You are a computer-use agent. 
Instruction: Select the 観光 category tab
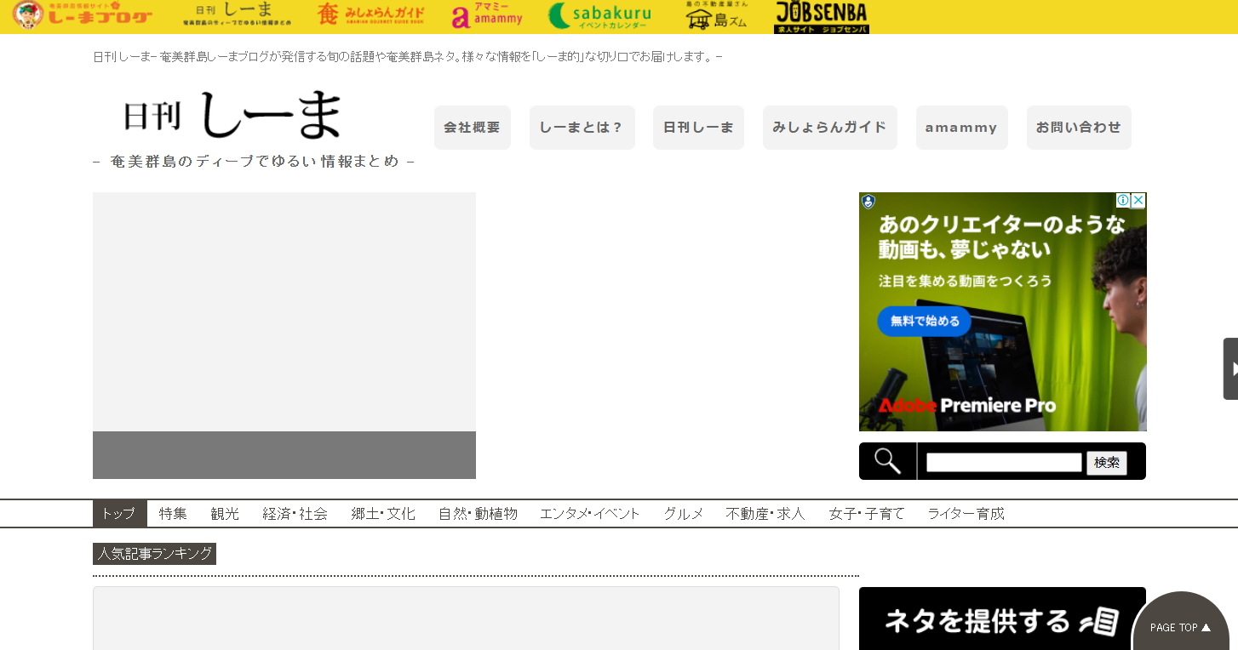[x=225, y=514]
